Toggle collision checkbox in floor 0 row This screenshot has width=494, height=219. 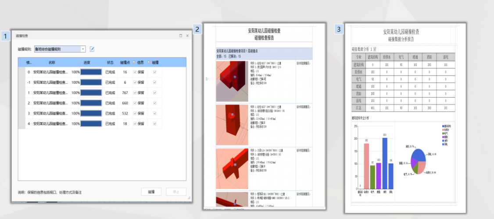(155, 72)
